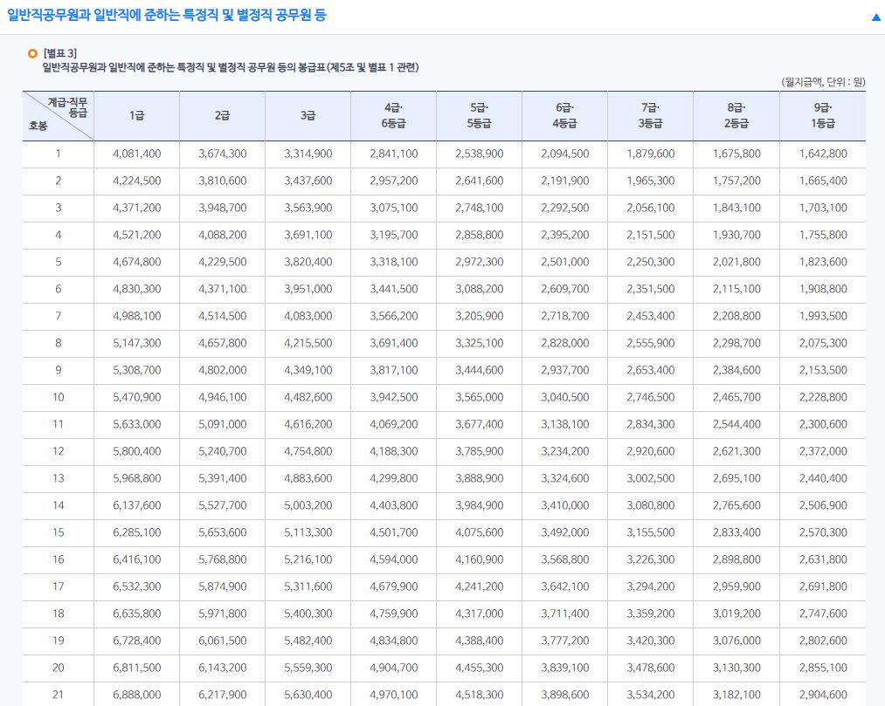This screenshot has height=706, width=885.
Task: Click the cell 3,565,000 in row 10
Action: click(479, 398)
